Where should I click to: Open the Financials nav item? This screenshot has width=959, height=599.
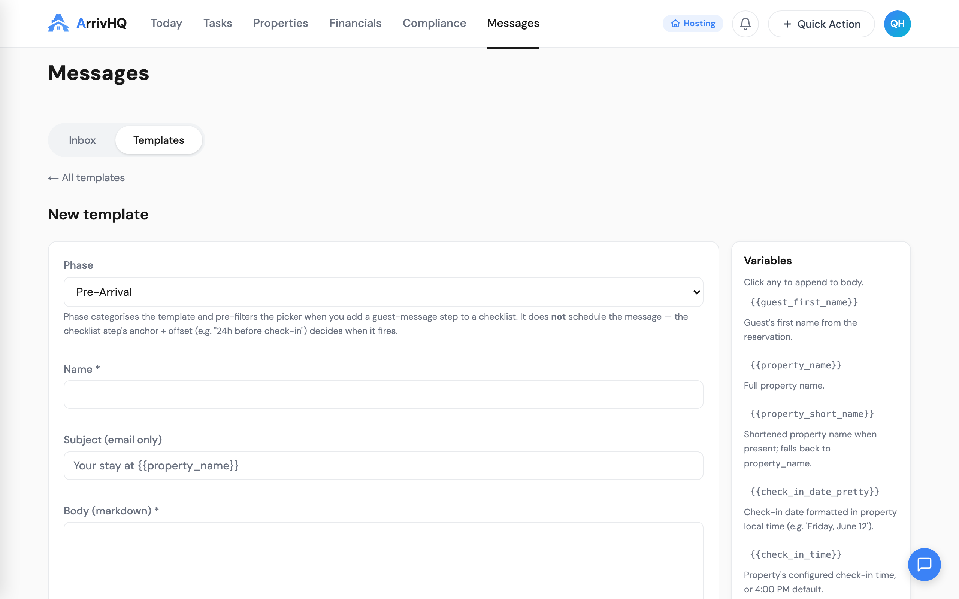click(x=355, y=23)
